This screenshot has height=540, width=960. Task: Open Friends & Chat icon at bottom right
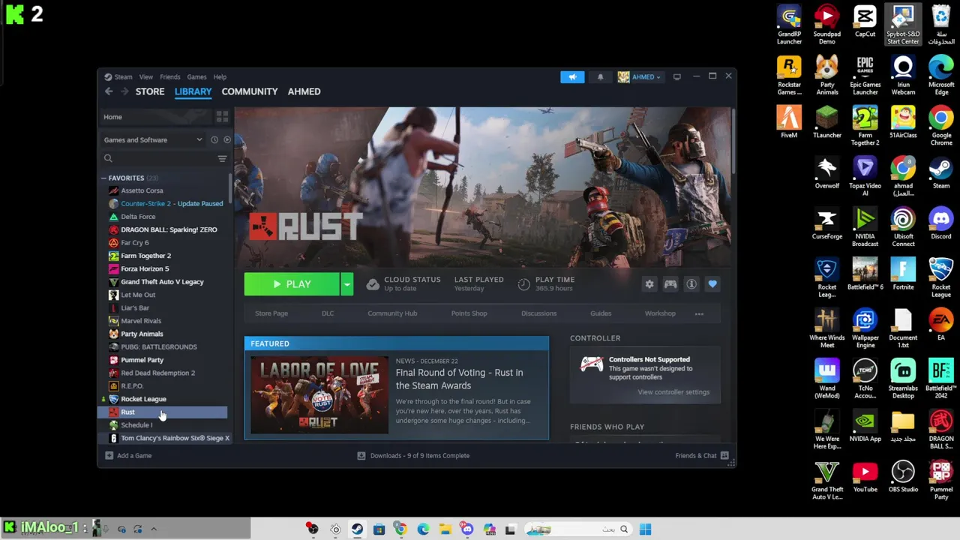(724, 455)
